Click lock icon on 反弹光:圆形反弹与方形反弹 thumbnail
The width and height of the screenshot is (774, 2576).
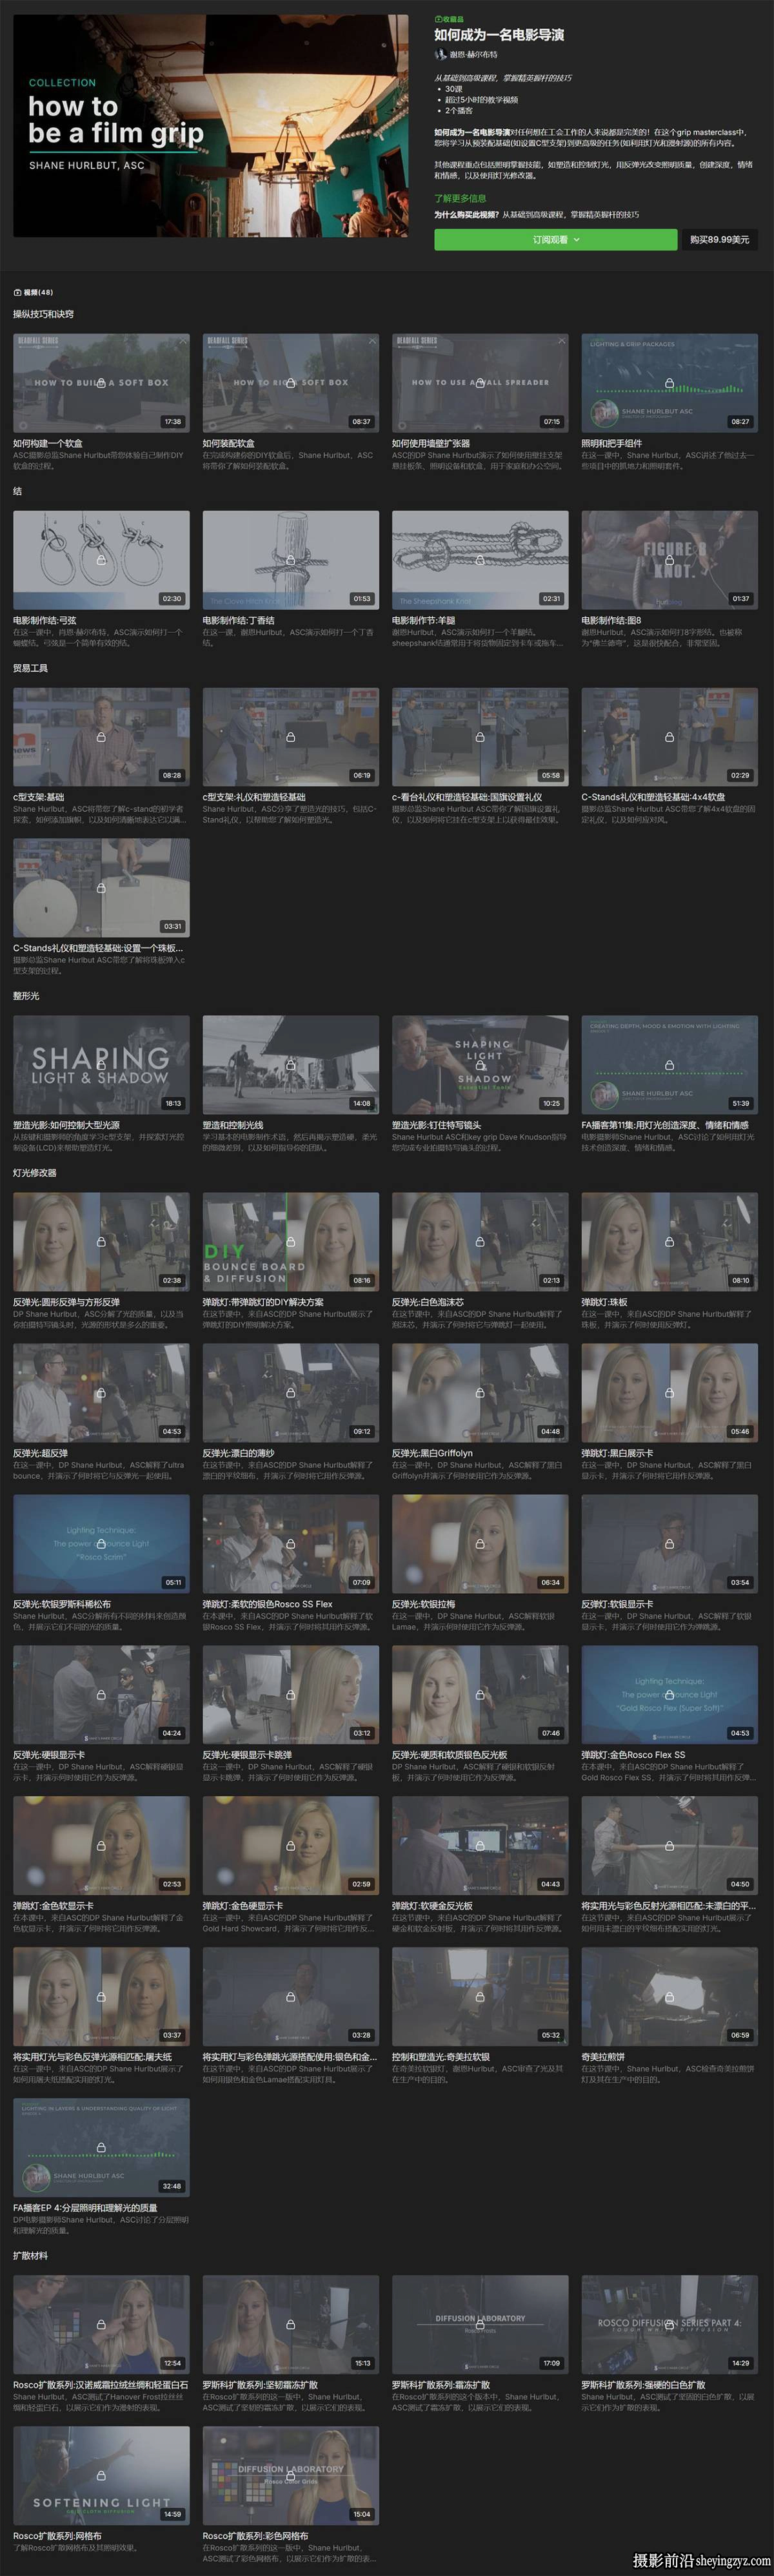[x=101, y=1242]
